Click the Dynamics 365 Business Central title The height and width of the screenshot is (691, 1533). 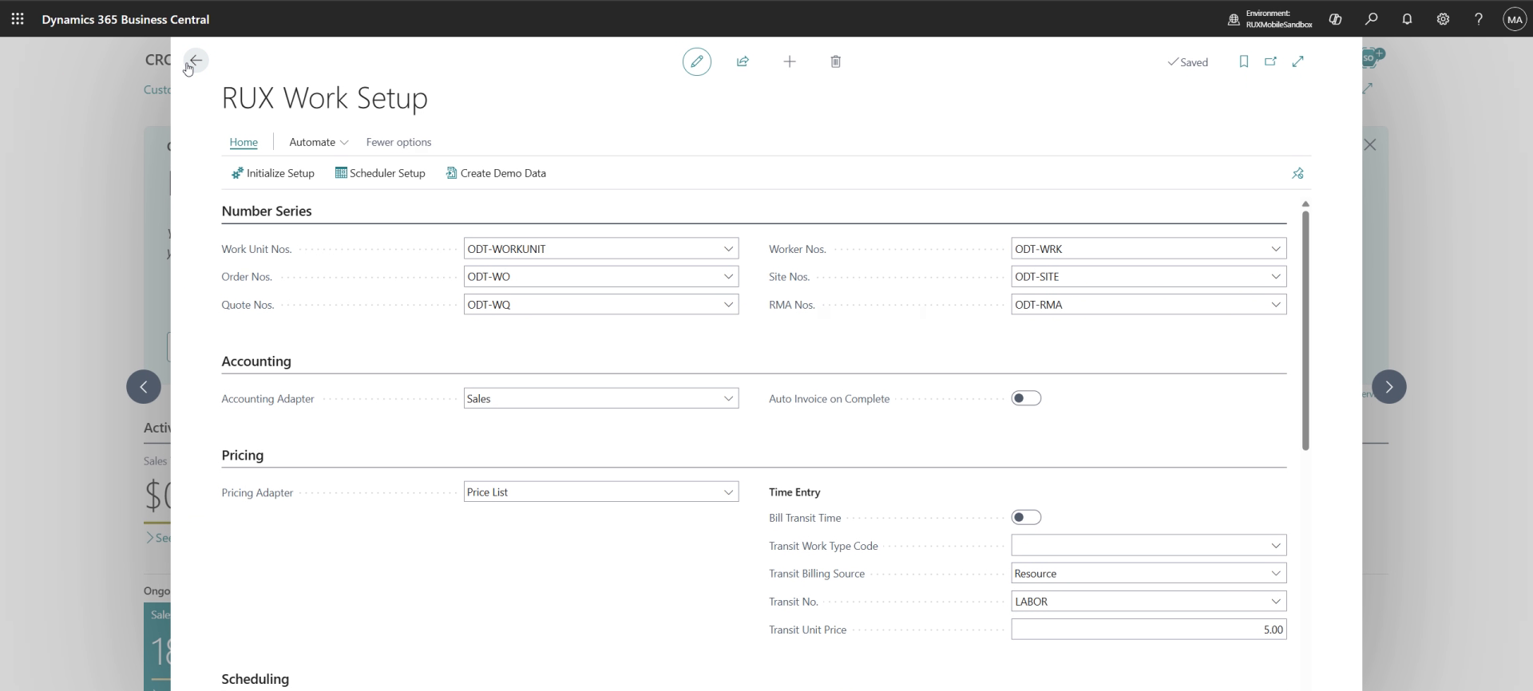(x=125, y=19)
